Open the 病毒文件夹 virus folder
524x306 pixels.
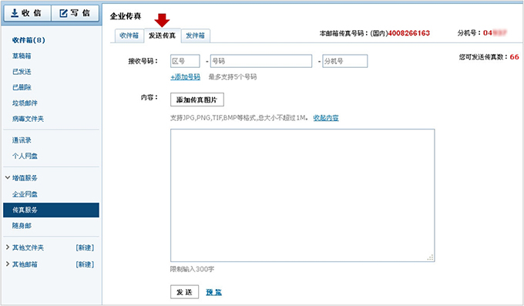28,119
